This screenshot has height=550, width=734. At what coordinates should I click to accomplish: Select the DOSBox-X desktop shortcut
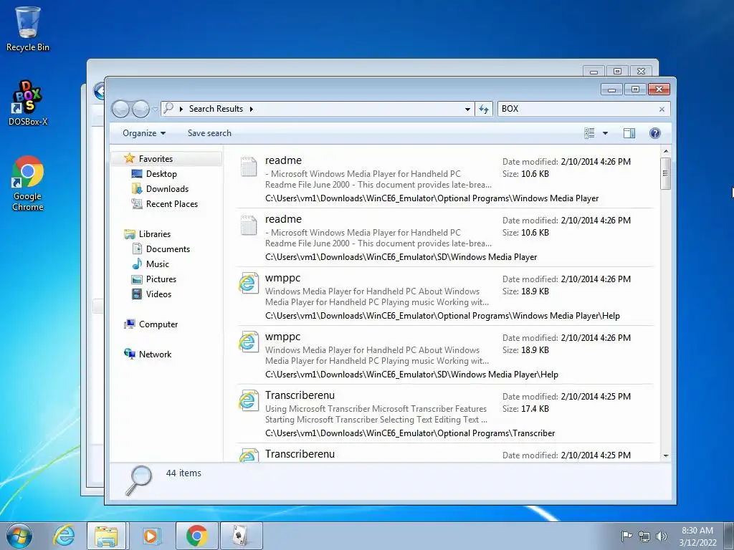pos(28,103)
